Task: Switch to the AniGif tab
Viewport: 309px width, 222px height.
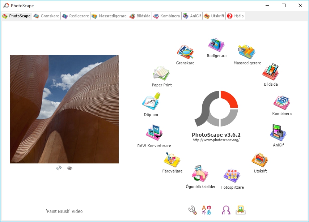Action: pos(192,16)
